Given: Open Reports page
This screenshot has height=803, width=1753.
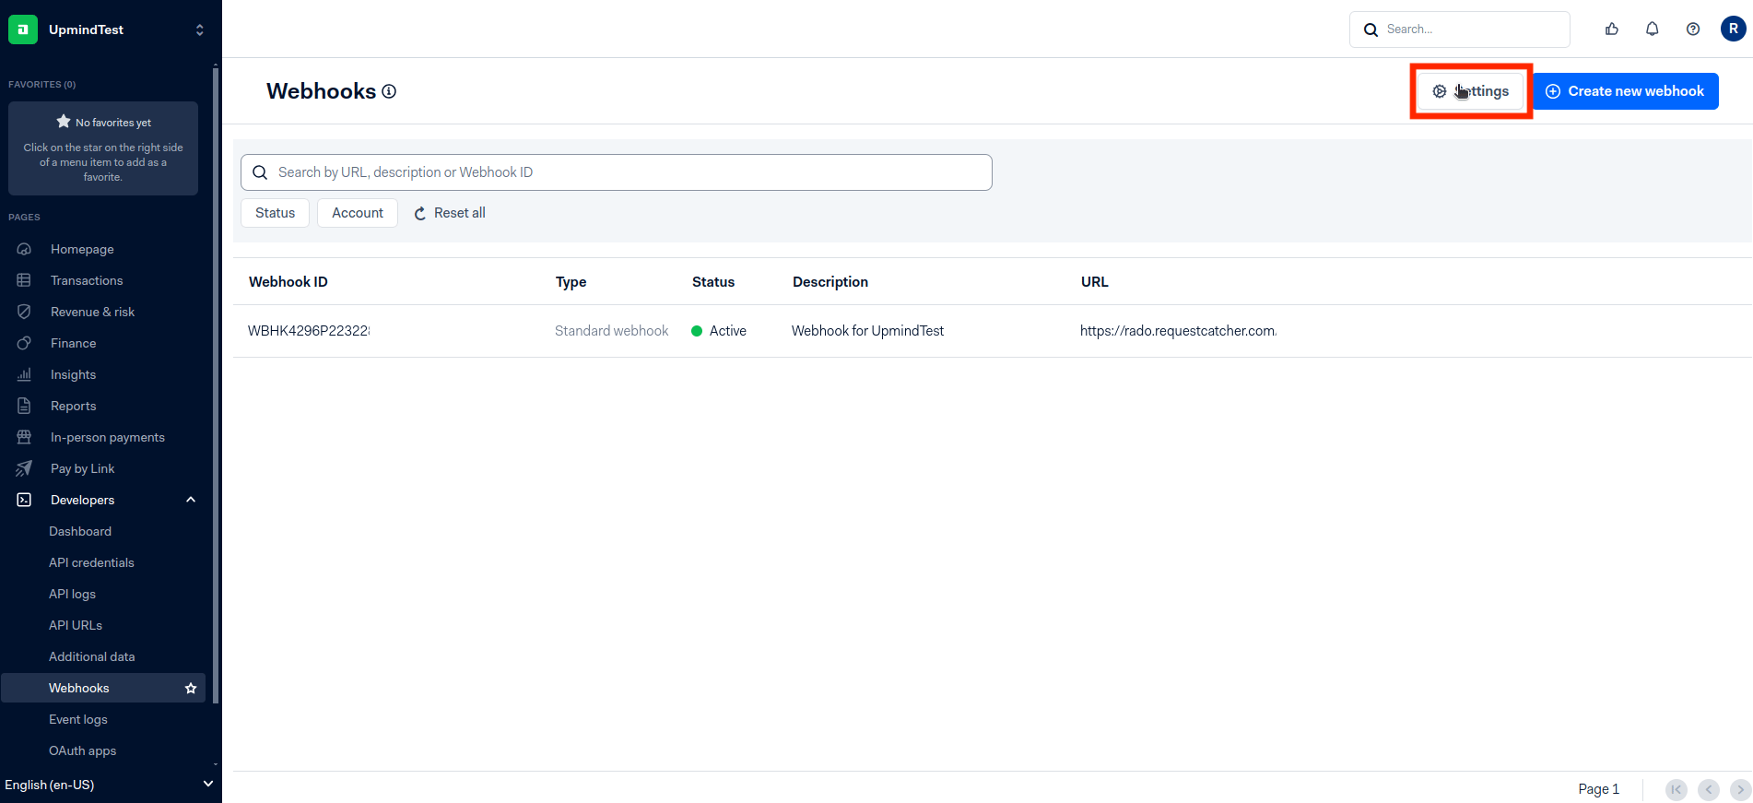Looking at the screenshot, I should click(x=73, y=406).
